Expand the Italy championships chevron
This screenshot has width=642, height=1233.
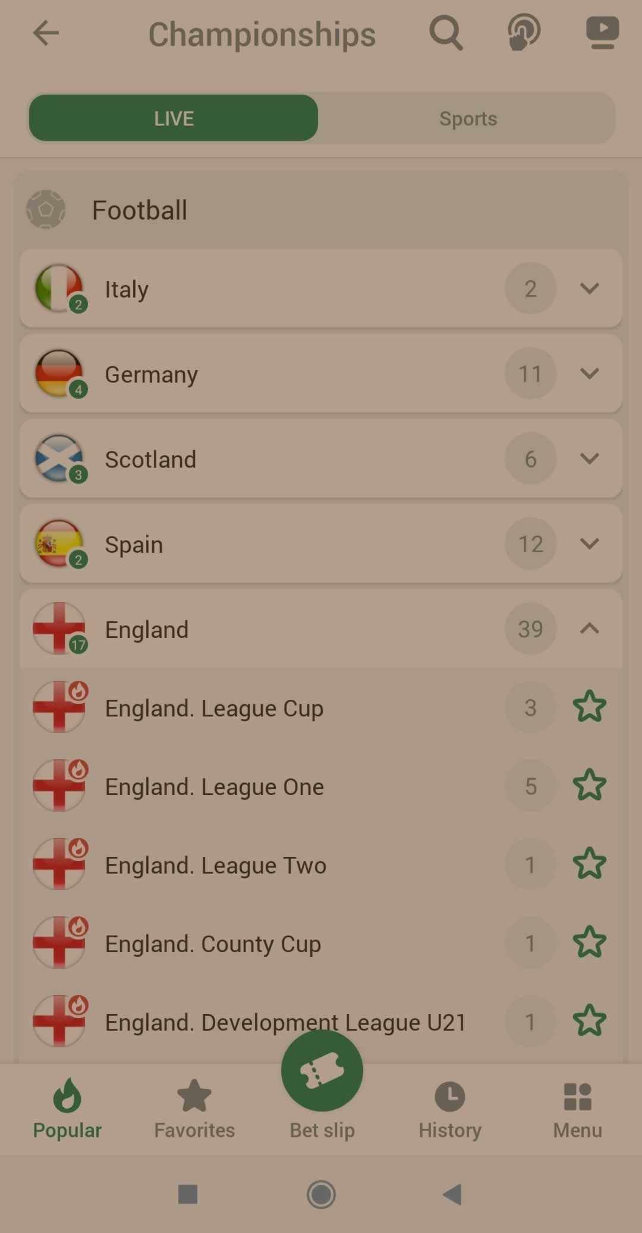pyautogui.click(x=590, y=289)
